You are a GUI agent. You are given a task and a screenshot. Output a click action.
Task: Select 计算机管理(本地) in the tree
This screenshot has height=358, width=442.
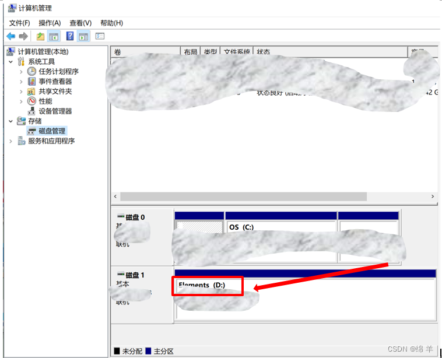pos(43,51)
